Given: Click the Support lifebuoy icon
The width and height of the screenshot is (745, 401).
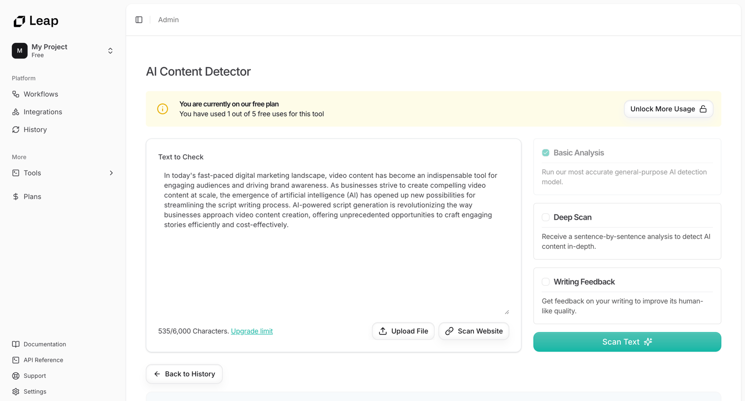Looking at the screenshot, I should pyautogui.click(x=16, y=376).
